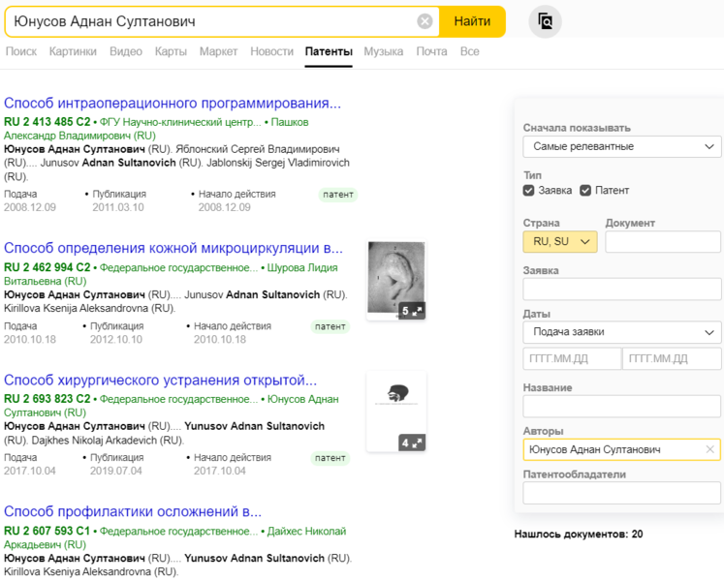
Task: Switch to the Новости tab
Action: tap(271, 51)
